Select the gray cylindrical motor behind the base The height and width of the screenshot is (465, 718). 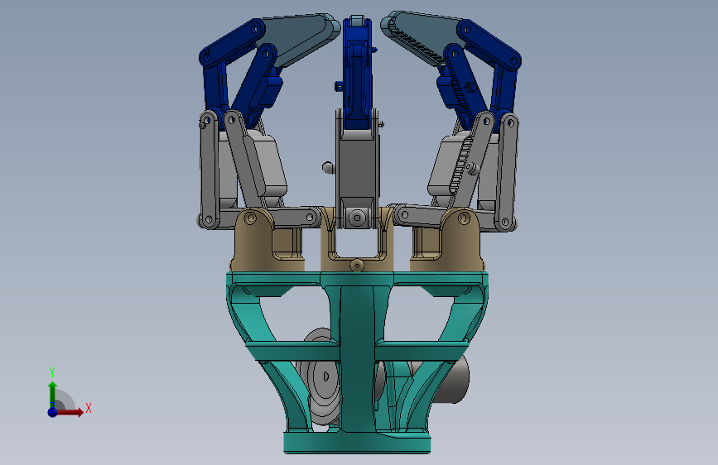point(451,379)
